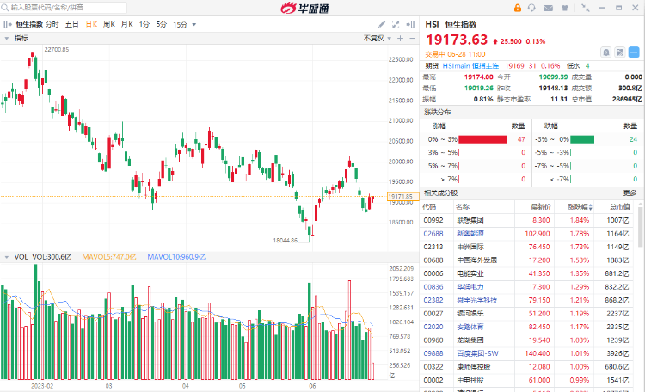Zoom in chart with plus icon
The image size is (645, 392).
[x=400, y=38]
